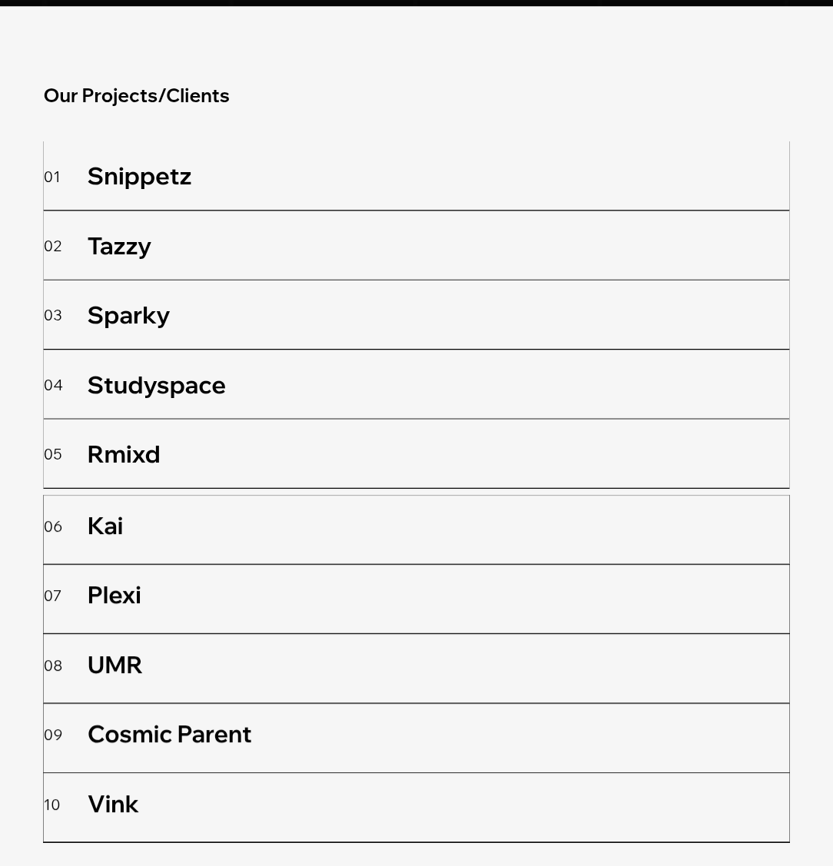The height and width of the screenshot is (866, 833).
Task: Select the Tazzy project title
Action: click(119, 246)
